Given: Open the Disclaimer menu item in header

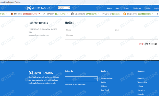Looking at the screenshot, I should click(137, 8).
